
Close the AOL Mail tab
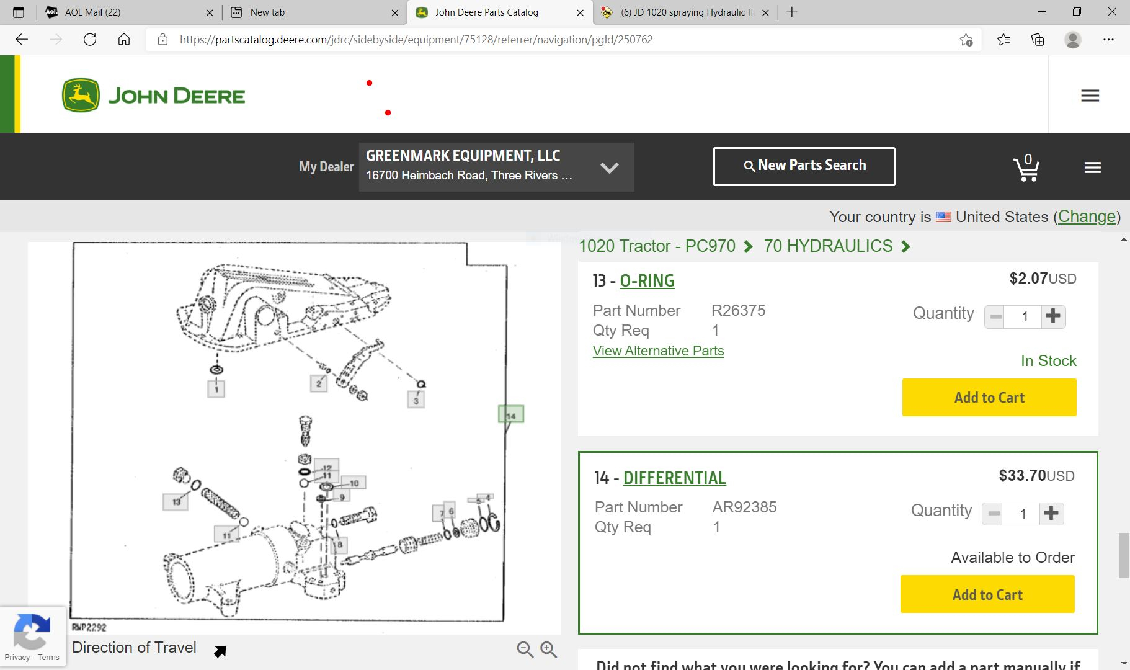tap(210, 12)
